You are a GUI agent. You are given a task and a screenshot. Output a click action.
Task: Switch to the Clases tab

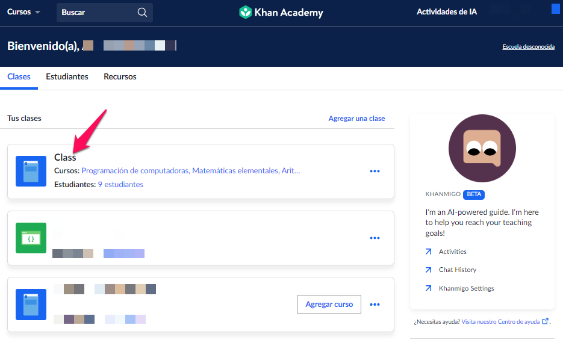pyautogui.click(x=19, y=77)
